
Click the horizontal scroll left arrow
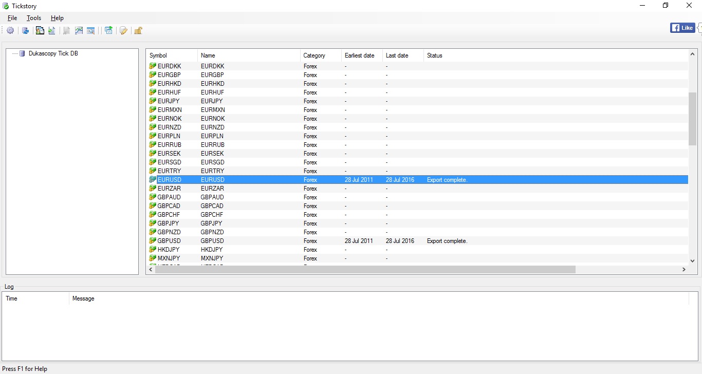pyautogui.click(x=151, y=269)
